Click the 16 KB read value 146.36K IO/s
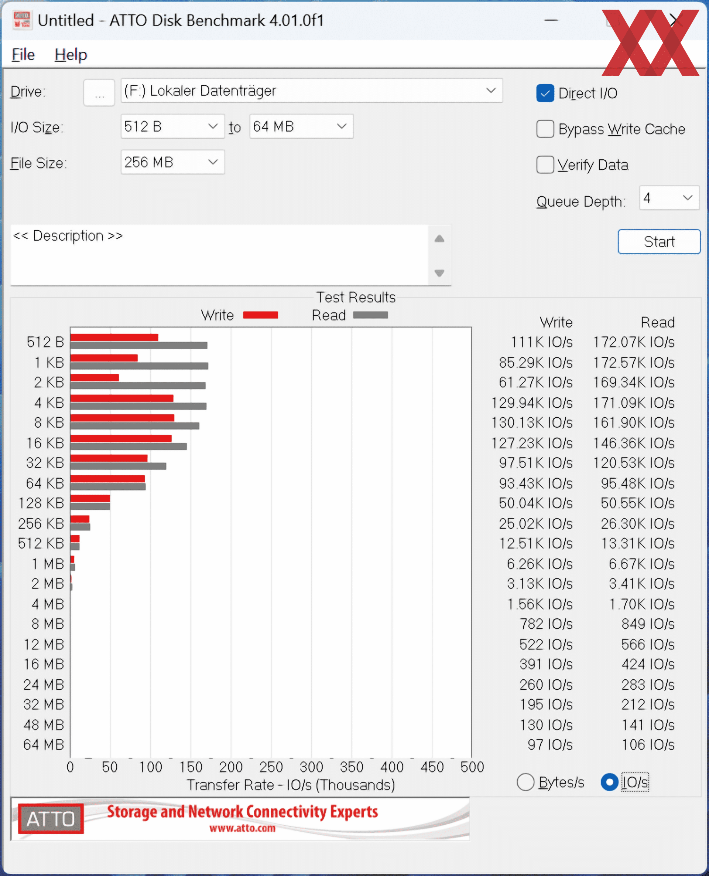This screenshot has width=709, height=876. coord(633,443)
